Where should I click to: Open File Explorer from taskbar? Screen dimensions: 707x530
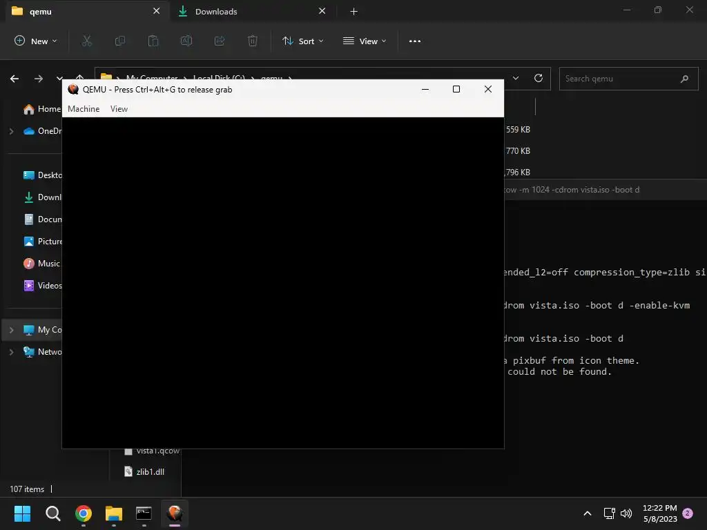(x=114, y=513)
